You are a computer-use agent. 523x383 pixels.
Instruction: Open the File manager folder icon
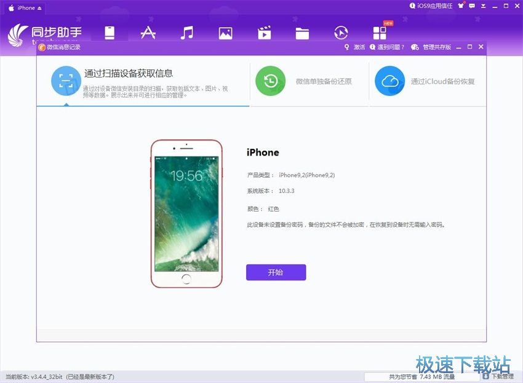coord(302,33)
